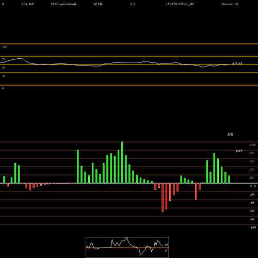
Task: Click the '(National St' company name text
Action: pos(230,4)
